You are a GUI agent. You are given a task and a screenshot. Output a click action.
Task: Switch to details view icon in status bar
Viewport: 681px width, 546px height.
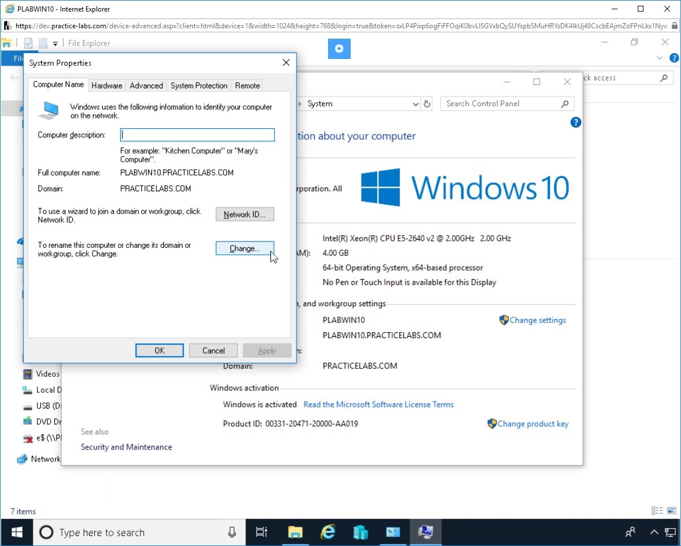tap(657, 511)
